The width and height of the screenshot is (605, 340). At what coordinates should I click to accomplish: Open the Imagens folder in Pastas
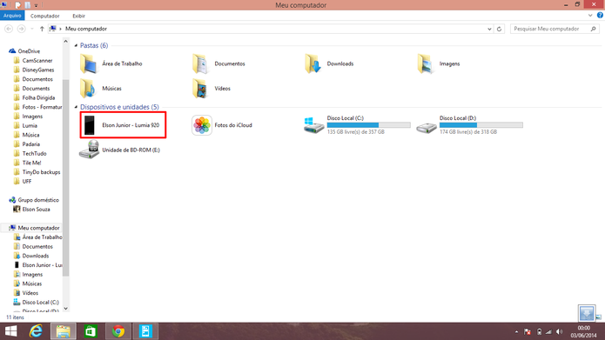439,63
